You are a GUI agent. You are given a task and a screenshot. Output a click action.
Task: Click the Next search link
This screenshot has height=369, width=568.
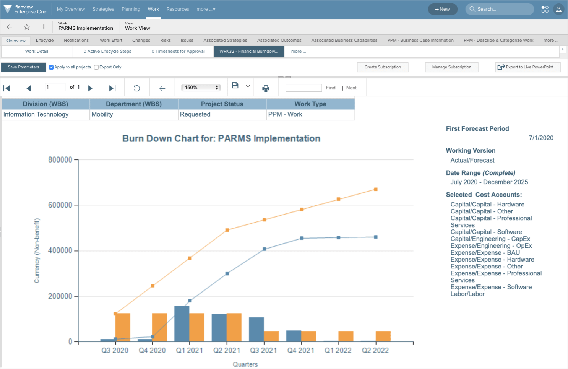pyautogui.click(x=351, y=88)
